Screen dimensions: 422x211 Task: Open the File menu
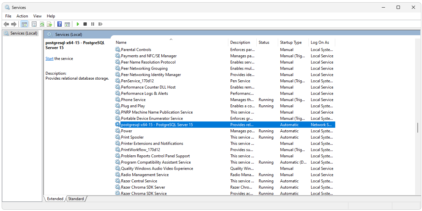coord(8,16)
